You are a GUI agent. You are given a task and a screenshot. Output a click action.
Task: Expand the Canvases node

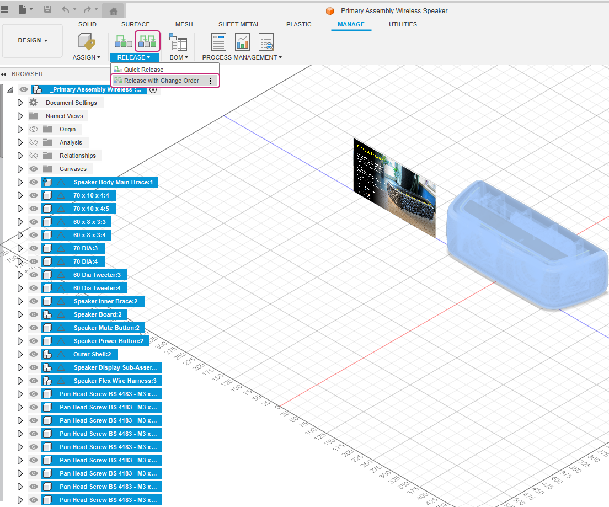(20, 169)
